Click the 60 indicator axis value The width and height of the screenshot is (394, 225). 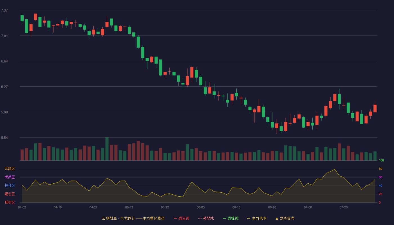click(380, 177)
